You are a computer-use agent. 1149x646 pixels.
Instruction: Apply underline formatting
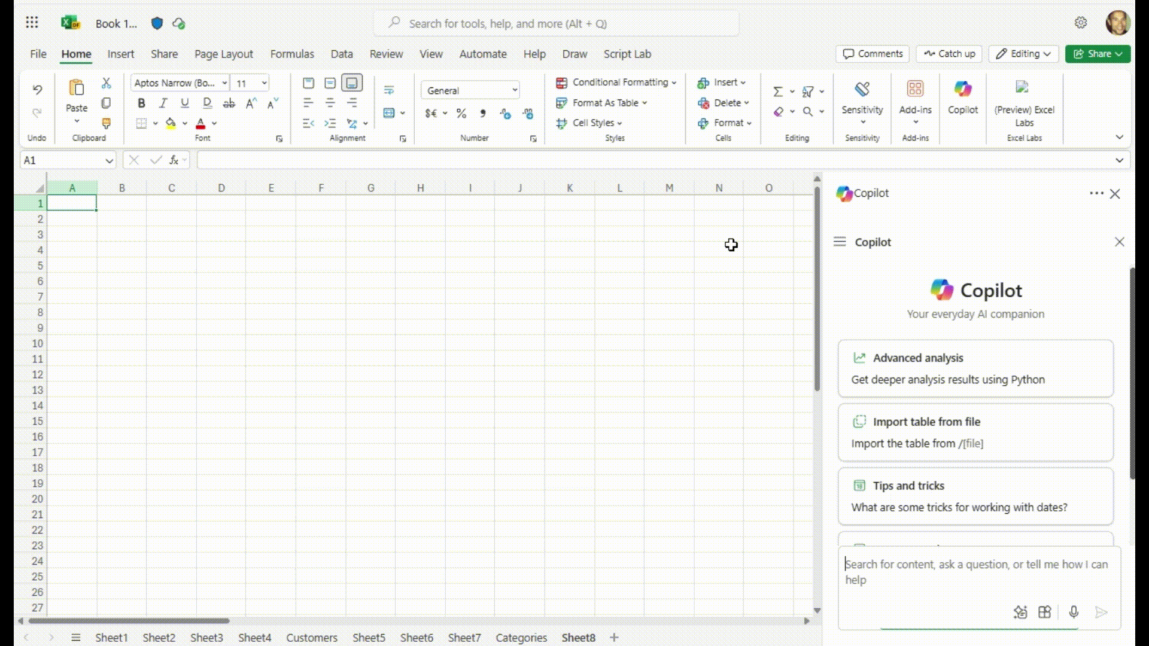pyautogui.click(x=184, y=103)
